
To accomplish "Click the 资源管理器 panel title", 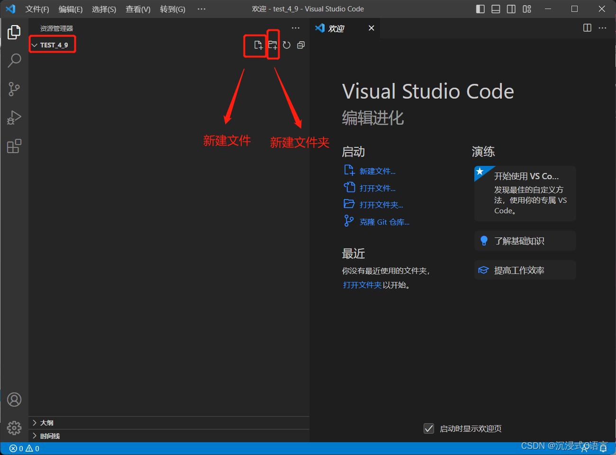I will tap(56, 28).
